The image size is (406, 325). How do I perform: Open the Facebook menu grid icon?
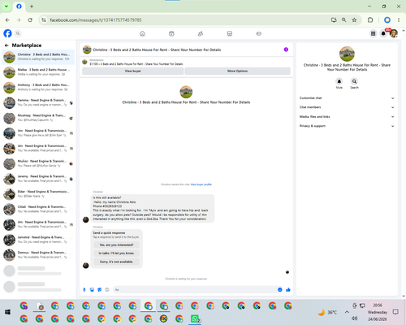373,33
